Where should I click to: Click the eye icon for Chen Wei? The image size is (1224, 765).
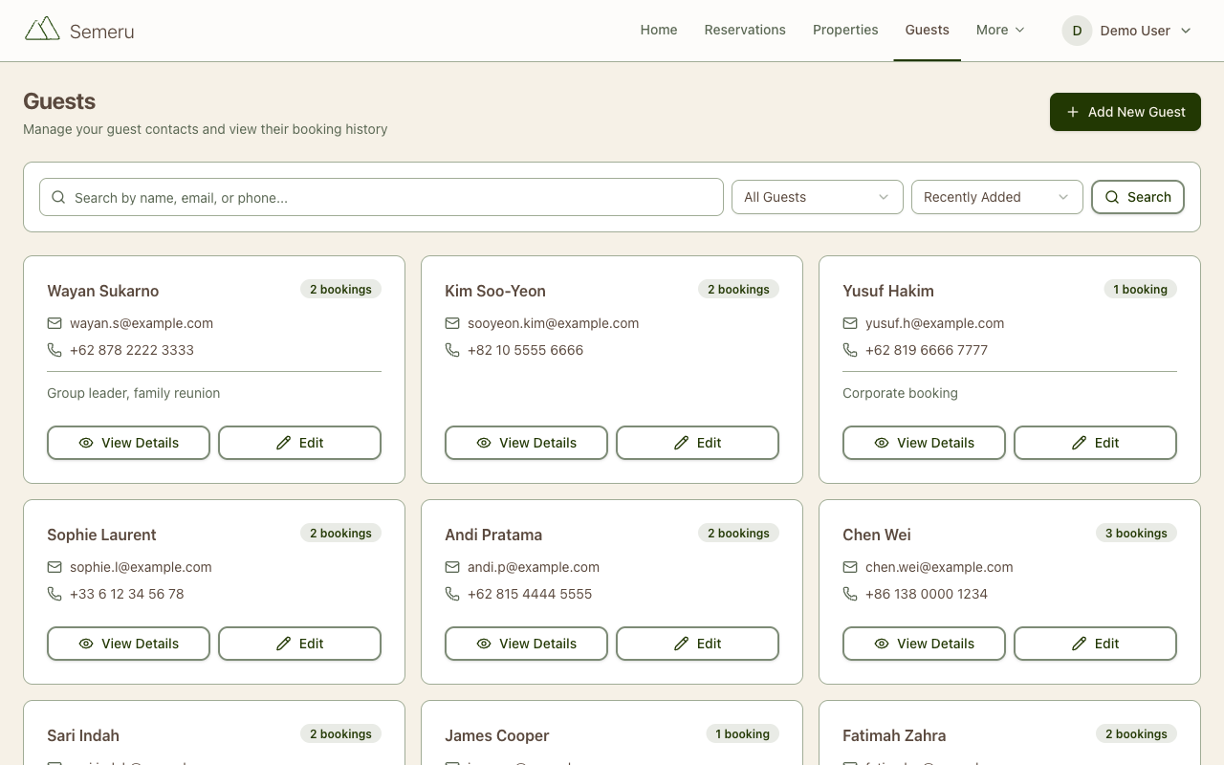click(x=882, y=644)
